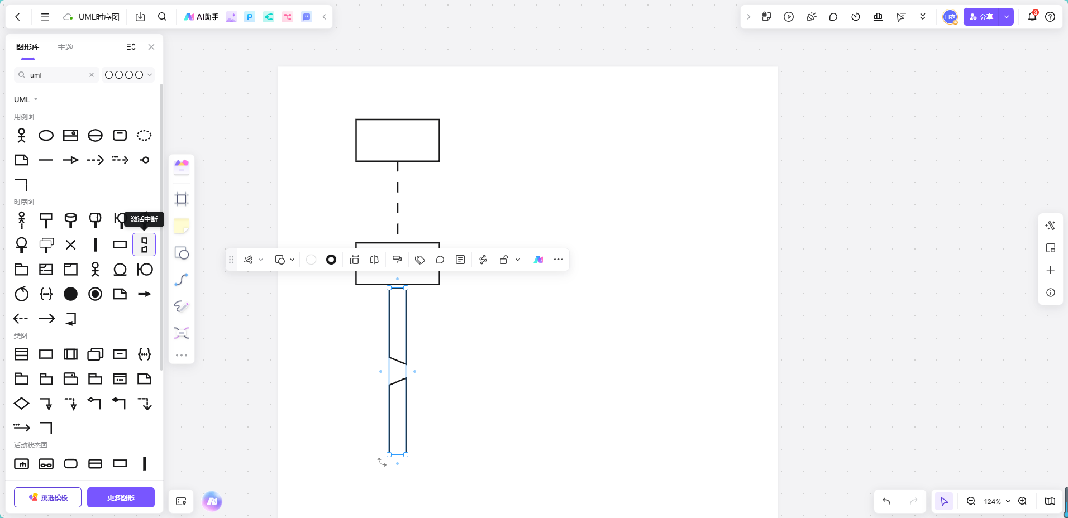Click the floating AI orb button
1068x518 pixels.
click(x=212, y=501)
